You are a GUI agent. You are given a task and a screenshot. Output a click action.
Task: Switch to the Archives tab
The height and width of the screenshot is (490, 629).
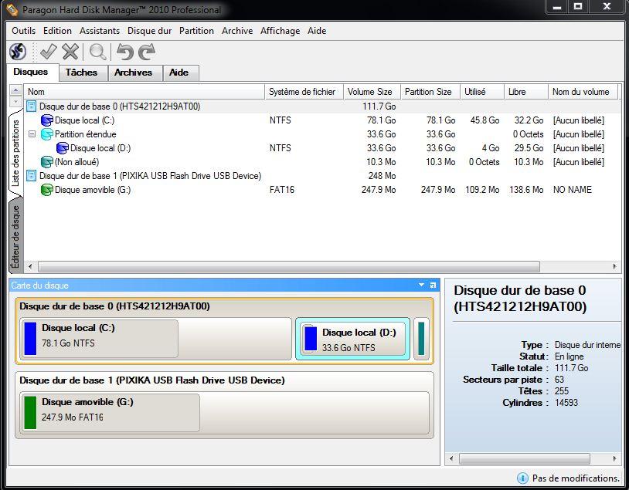pos(135,73)
